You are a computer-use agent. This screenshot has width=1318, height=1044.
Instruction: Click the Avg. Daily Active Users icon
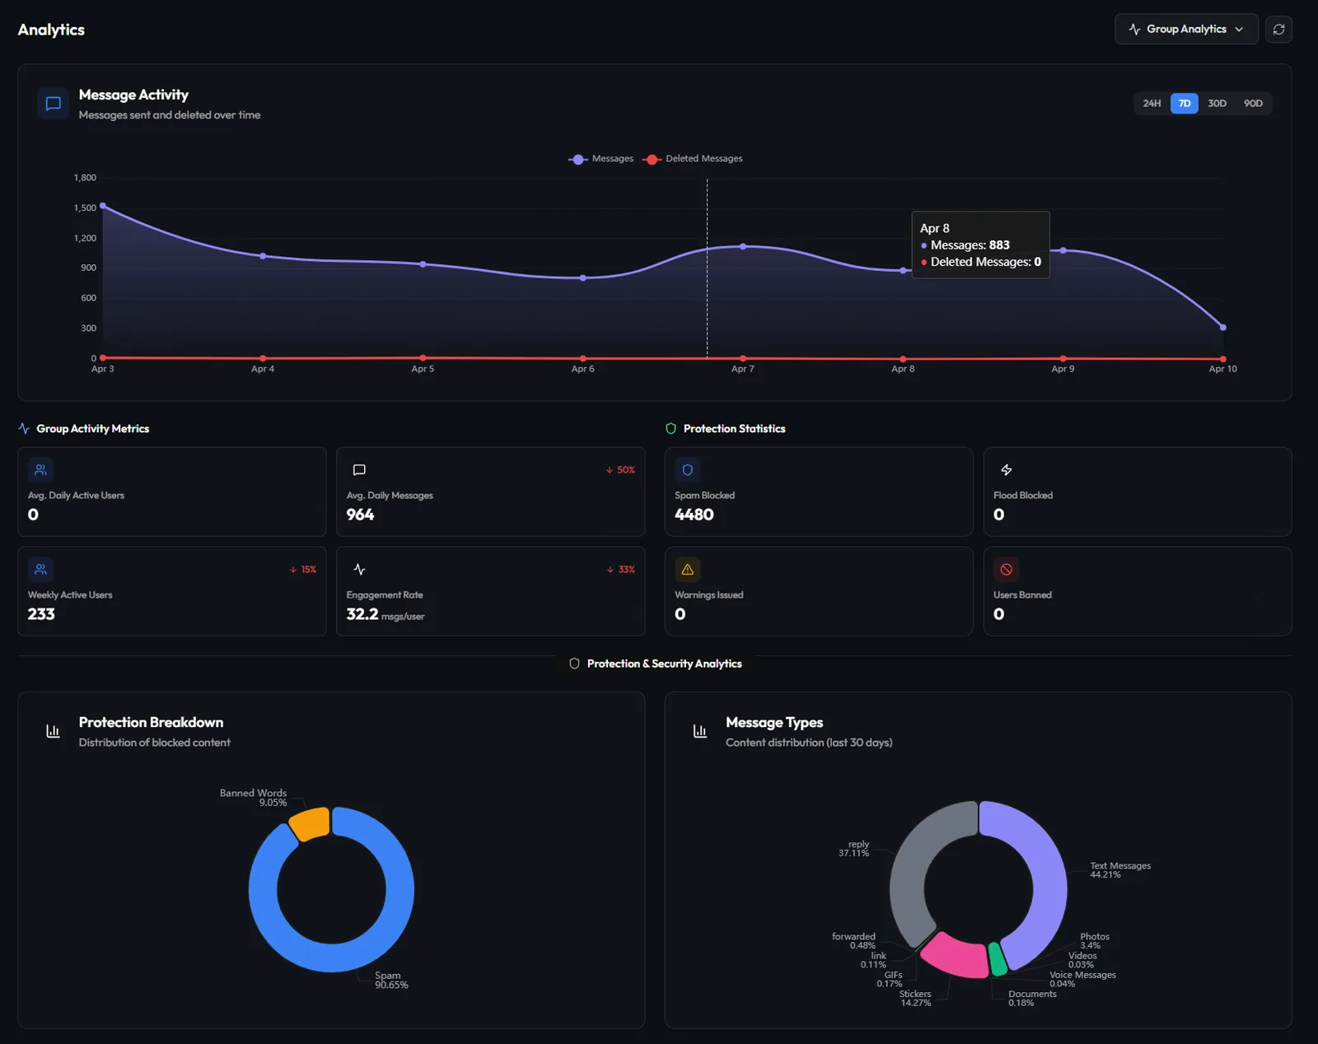click(40, 470)
